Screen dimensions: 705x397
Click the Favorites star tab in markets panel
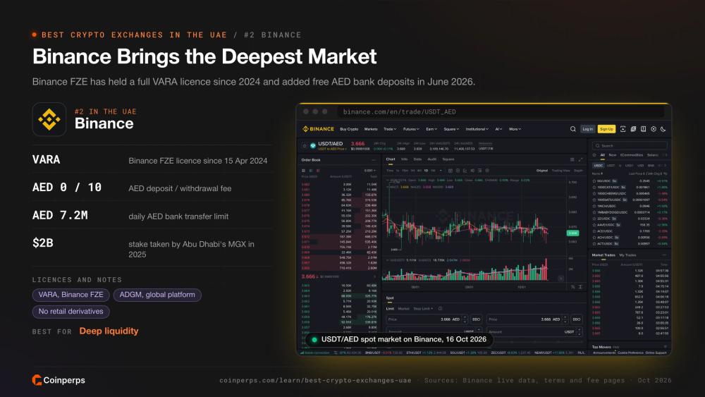(594, 155)
